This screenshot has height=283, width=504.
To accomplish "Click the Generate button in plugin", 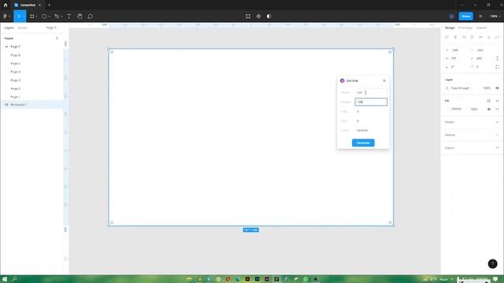I will pyautogui.click(x=363, y=143).
